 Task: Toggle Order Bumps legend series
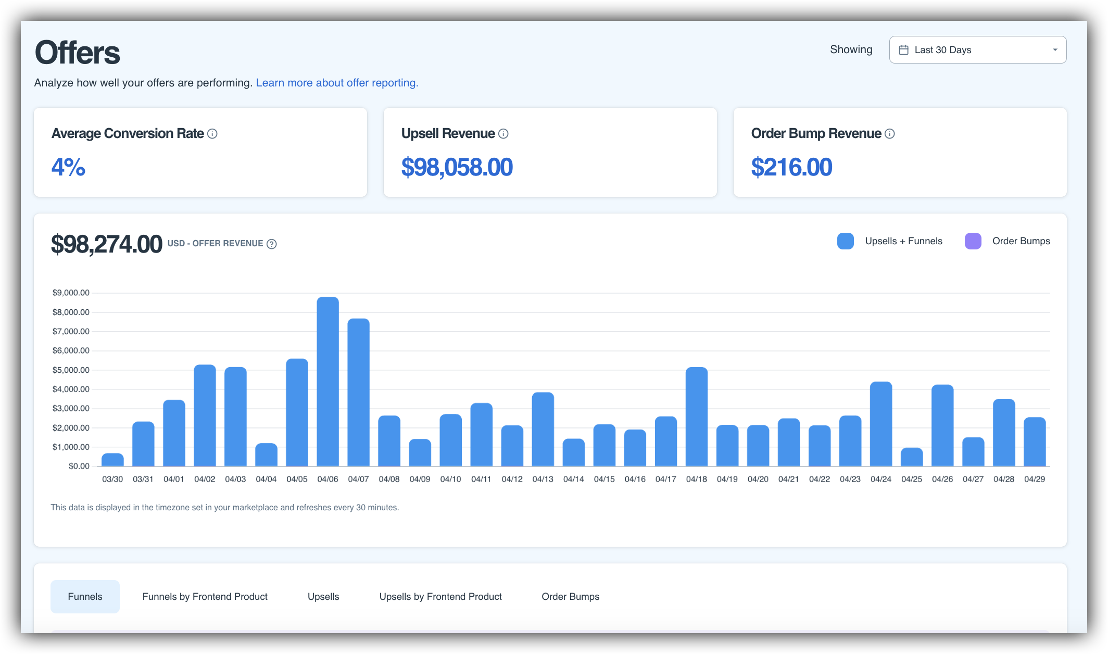pyautogui.click(x=1021, y=241)
